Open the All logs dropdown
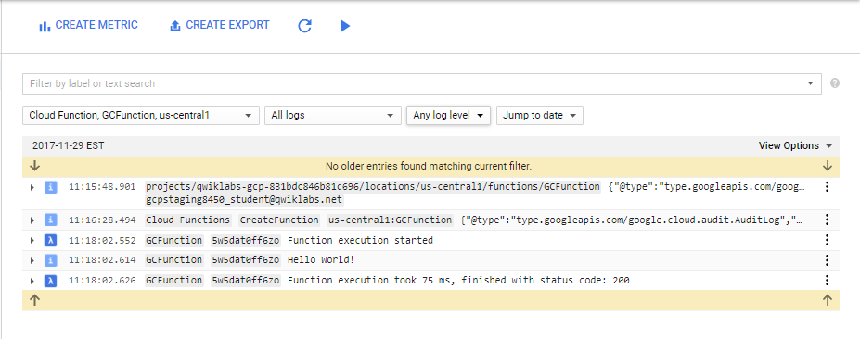860x339 pixels. tap(333, 116)
